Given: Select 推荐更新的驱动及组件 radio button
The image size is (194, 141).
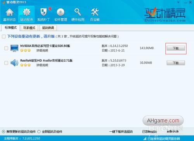Looking at the screenshot, I should pyautogui.click(x=3, y=132).
